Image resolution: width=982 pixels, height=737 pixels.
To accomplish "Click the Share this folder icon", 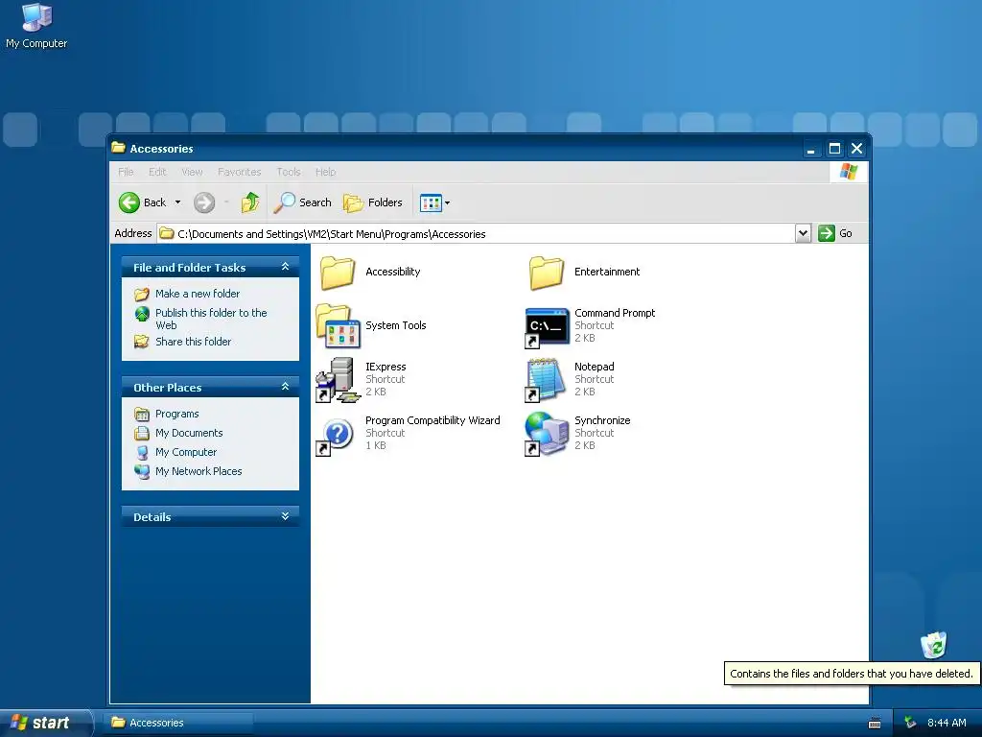I will (x=142, y=342).
